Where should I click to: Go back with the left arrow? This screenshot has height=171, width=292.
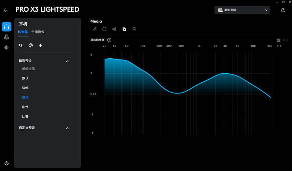click(x=6, y=10)
